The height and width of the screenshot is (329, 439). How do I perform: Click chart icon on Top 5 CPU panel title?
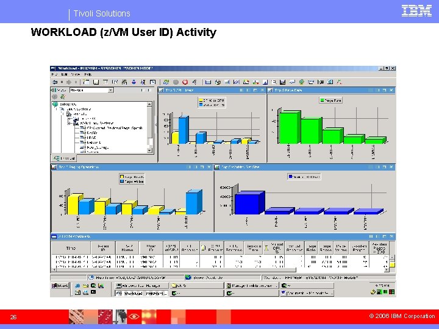tap(161, 90)
